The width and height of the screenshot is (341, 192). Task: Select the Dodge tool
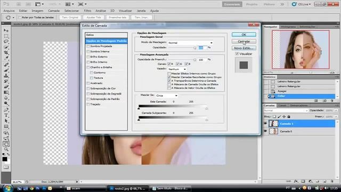[6, 103]
